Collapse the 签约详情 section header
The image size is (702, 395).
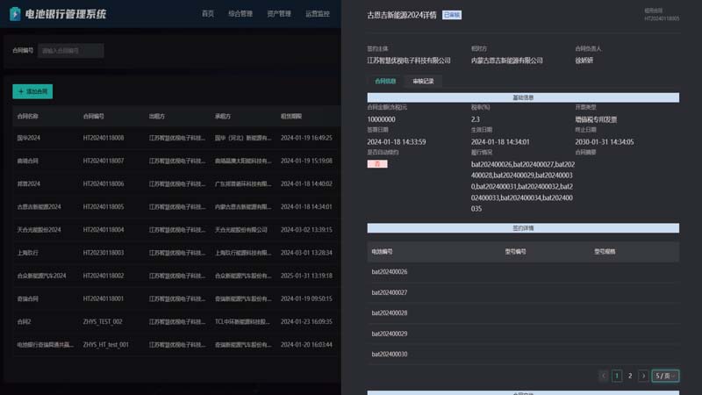[523, 228]
